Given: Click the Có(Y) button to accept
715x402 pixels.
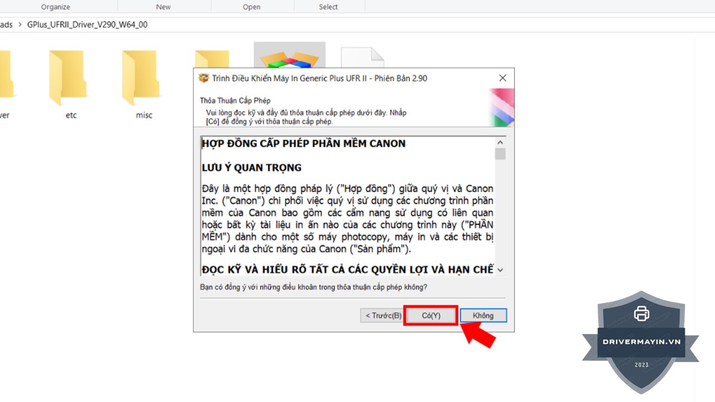Looking at the screenshot, I should point(431,315).
